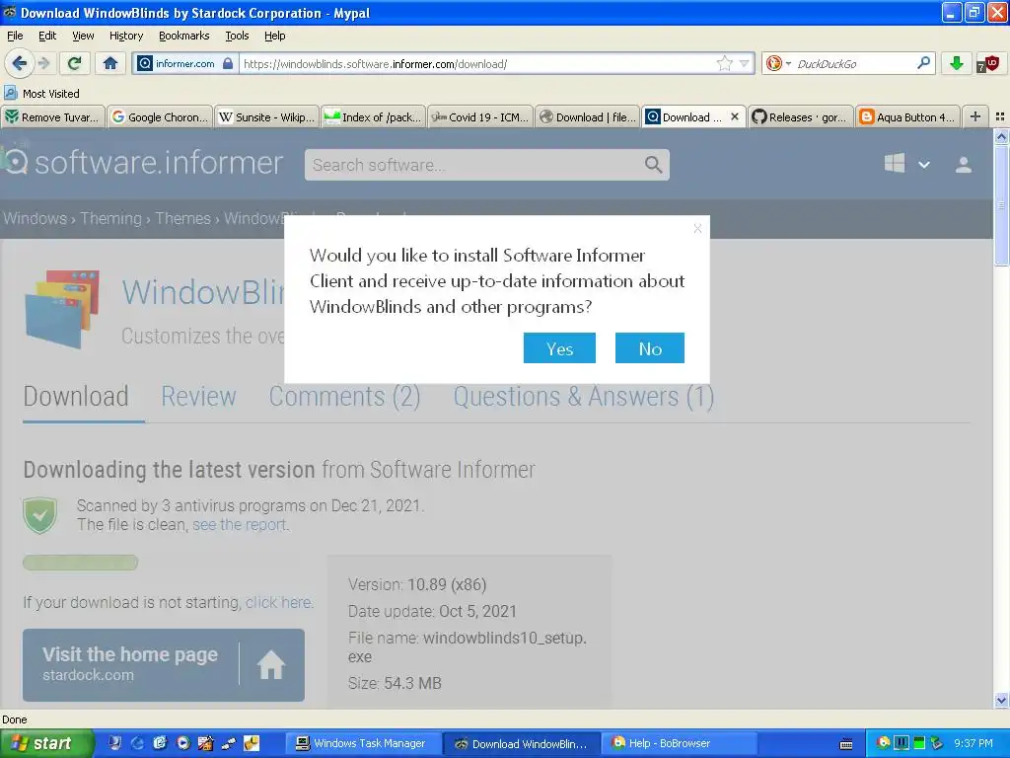Open the Bookmarks menu
The width and height of the screenshot is (1010, 758).
click(x=184, y=36)
